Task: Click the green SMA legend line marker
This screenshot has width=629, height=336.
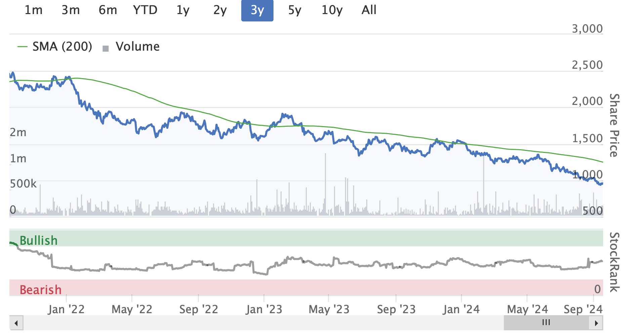Action: pos(23,47)
